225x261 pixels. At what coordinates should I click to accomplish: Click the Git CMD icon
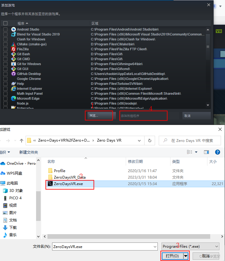coord(14,59)
